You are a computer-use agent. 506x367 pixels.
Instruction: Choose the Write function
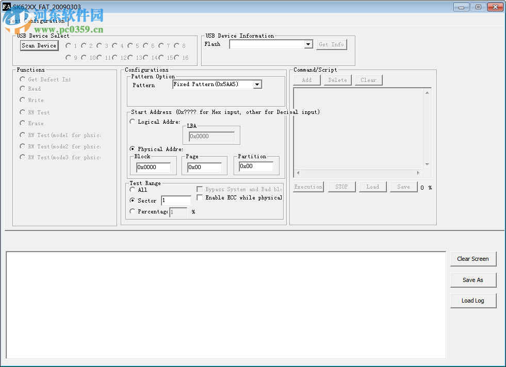(22, 99)
